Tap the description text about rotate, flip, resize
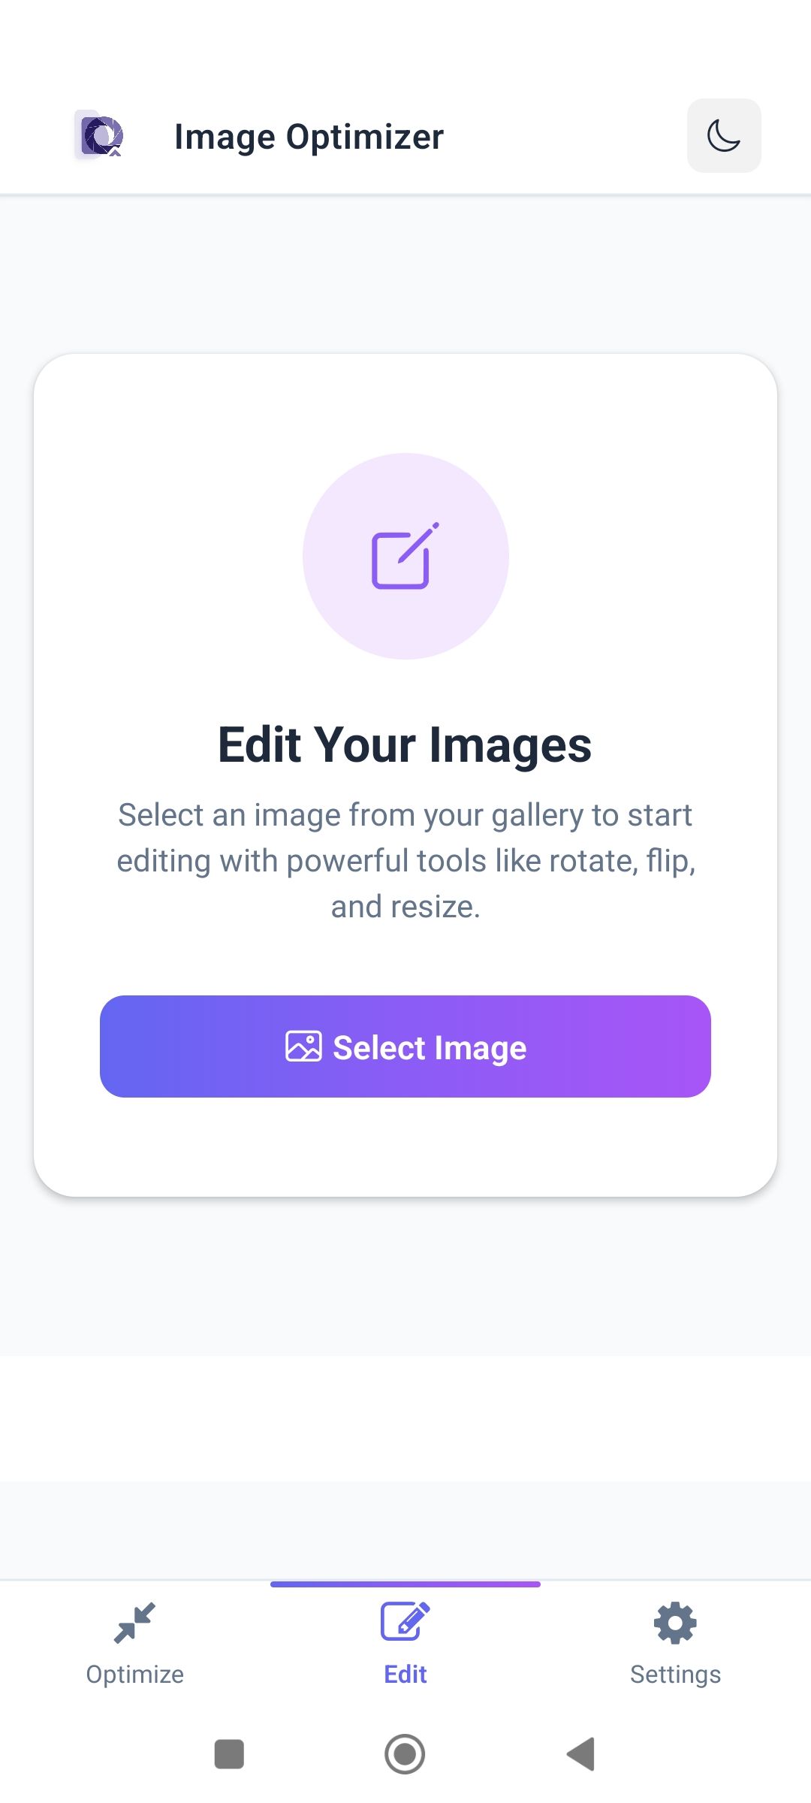 [405, 860]
